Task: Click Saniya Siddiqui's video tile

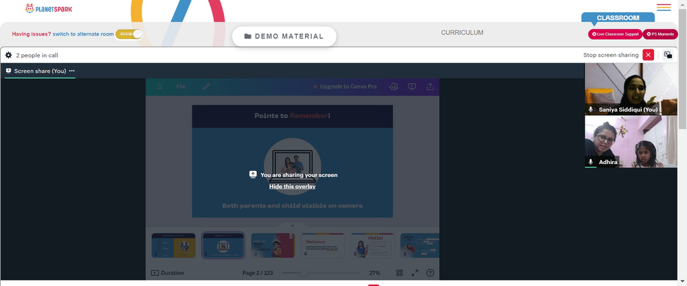Action: (631, 88)
